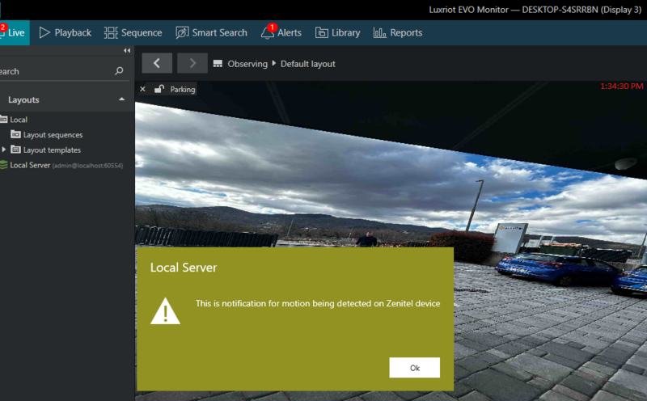
Task: Click the Alerts bell icon
Action: click(267, 33)
